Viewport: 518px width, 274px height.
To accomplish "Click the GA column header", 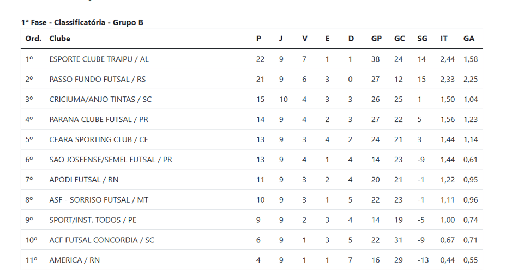I will coord(469,39).
